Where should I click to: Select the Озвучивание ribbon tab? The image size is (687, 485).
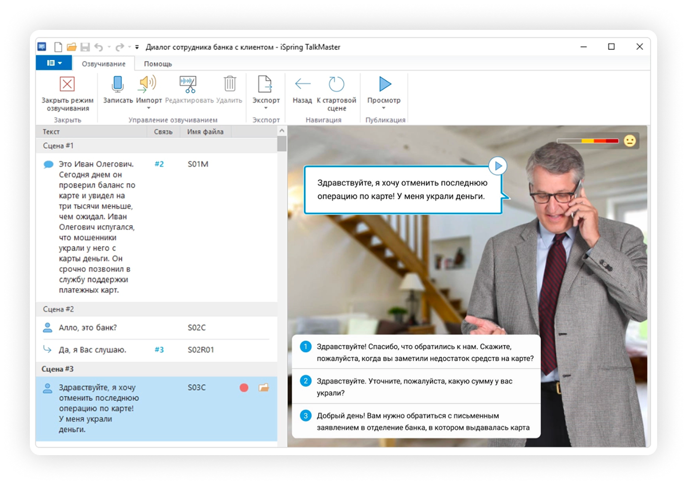click(104, 64)
